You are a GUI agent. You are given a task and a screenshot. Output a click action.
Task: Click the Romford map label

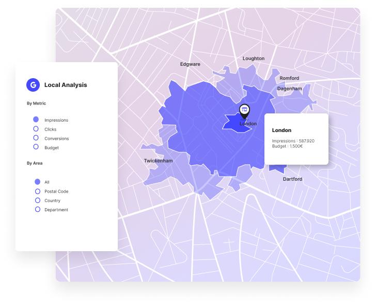(289, 78)
